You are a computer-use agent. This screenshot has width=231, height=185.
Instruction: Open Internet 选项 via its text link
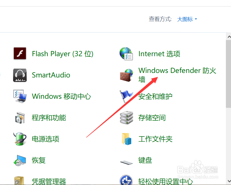point(159,54)
